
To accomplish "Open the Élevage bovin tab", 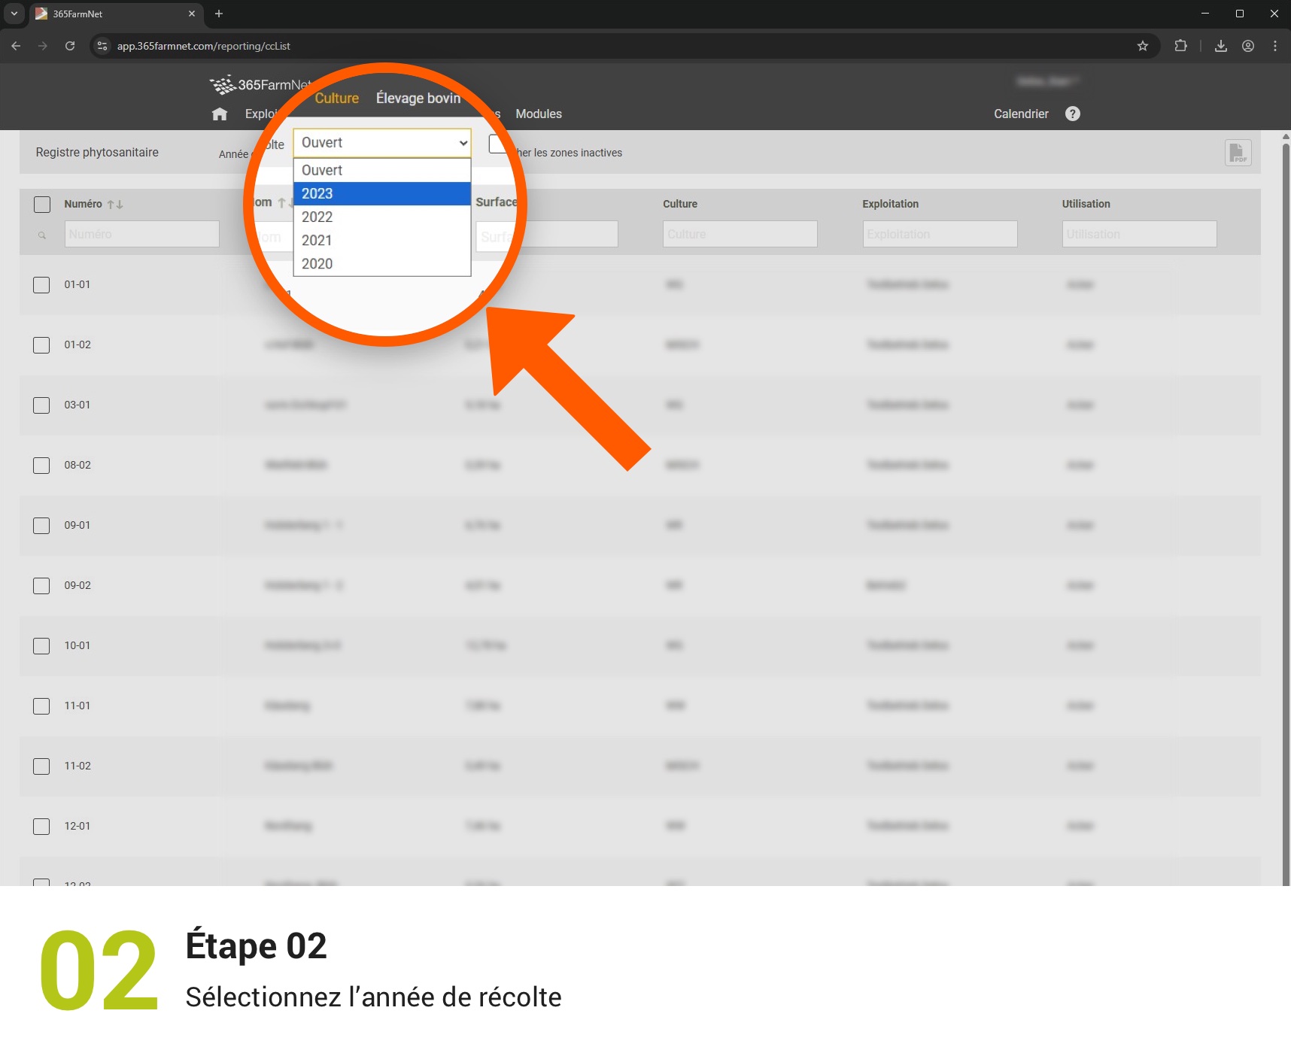I will click(418, 99).
